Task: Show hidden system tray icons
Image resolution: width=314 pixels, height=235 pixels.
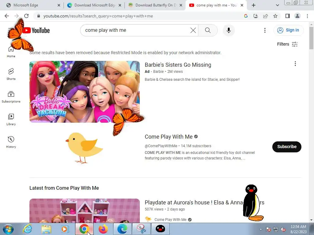Action: point(261,229)
